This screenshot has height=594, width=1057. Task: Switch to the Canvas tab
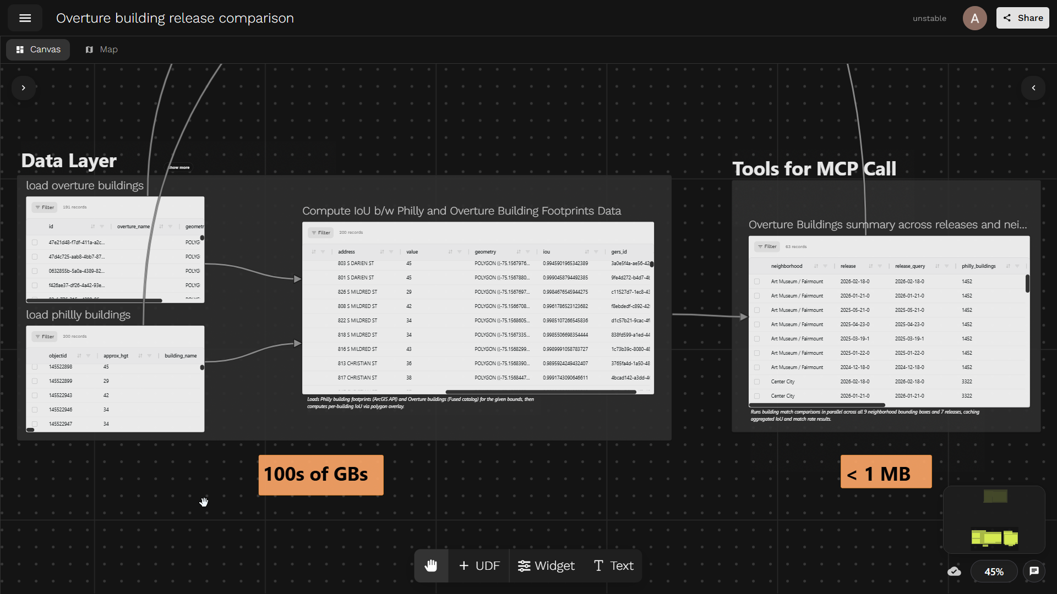(38, 50)
